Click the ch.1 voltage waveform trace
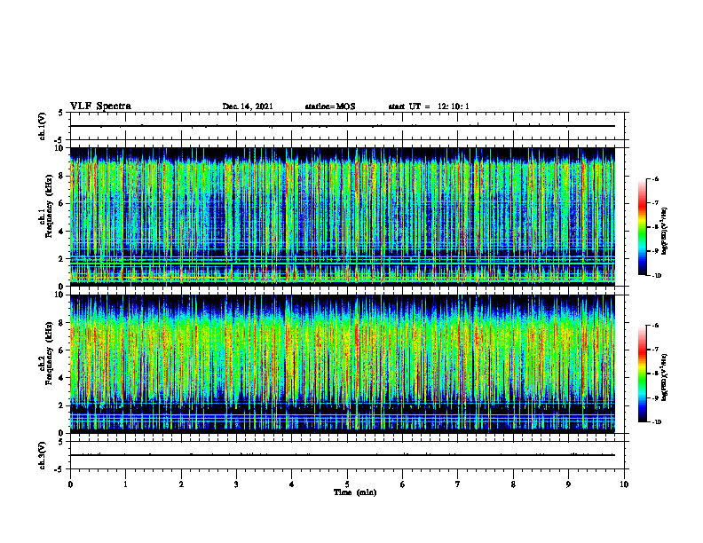This screenshot has width=703, height=543. coord(343,126)
